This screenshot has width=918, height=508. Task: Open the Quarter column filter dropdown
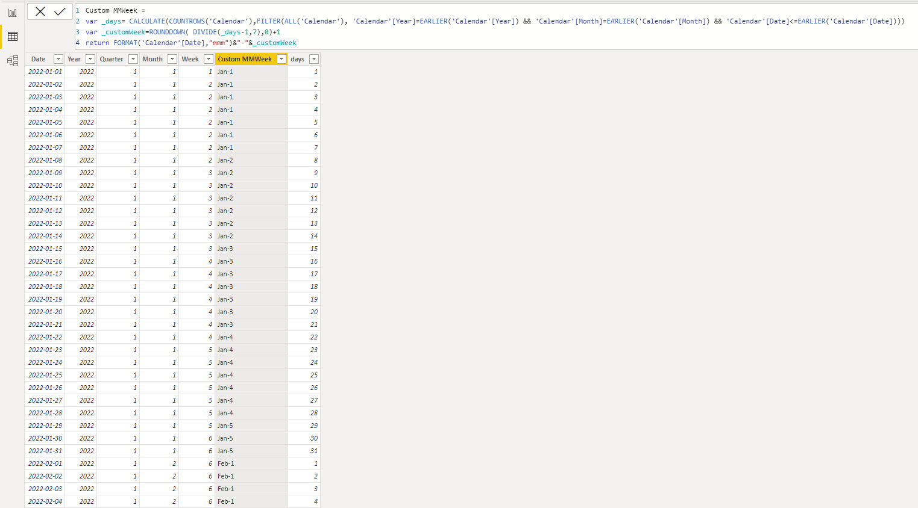133,59
